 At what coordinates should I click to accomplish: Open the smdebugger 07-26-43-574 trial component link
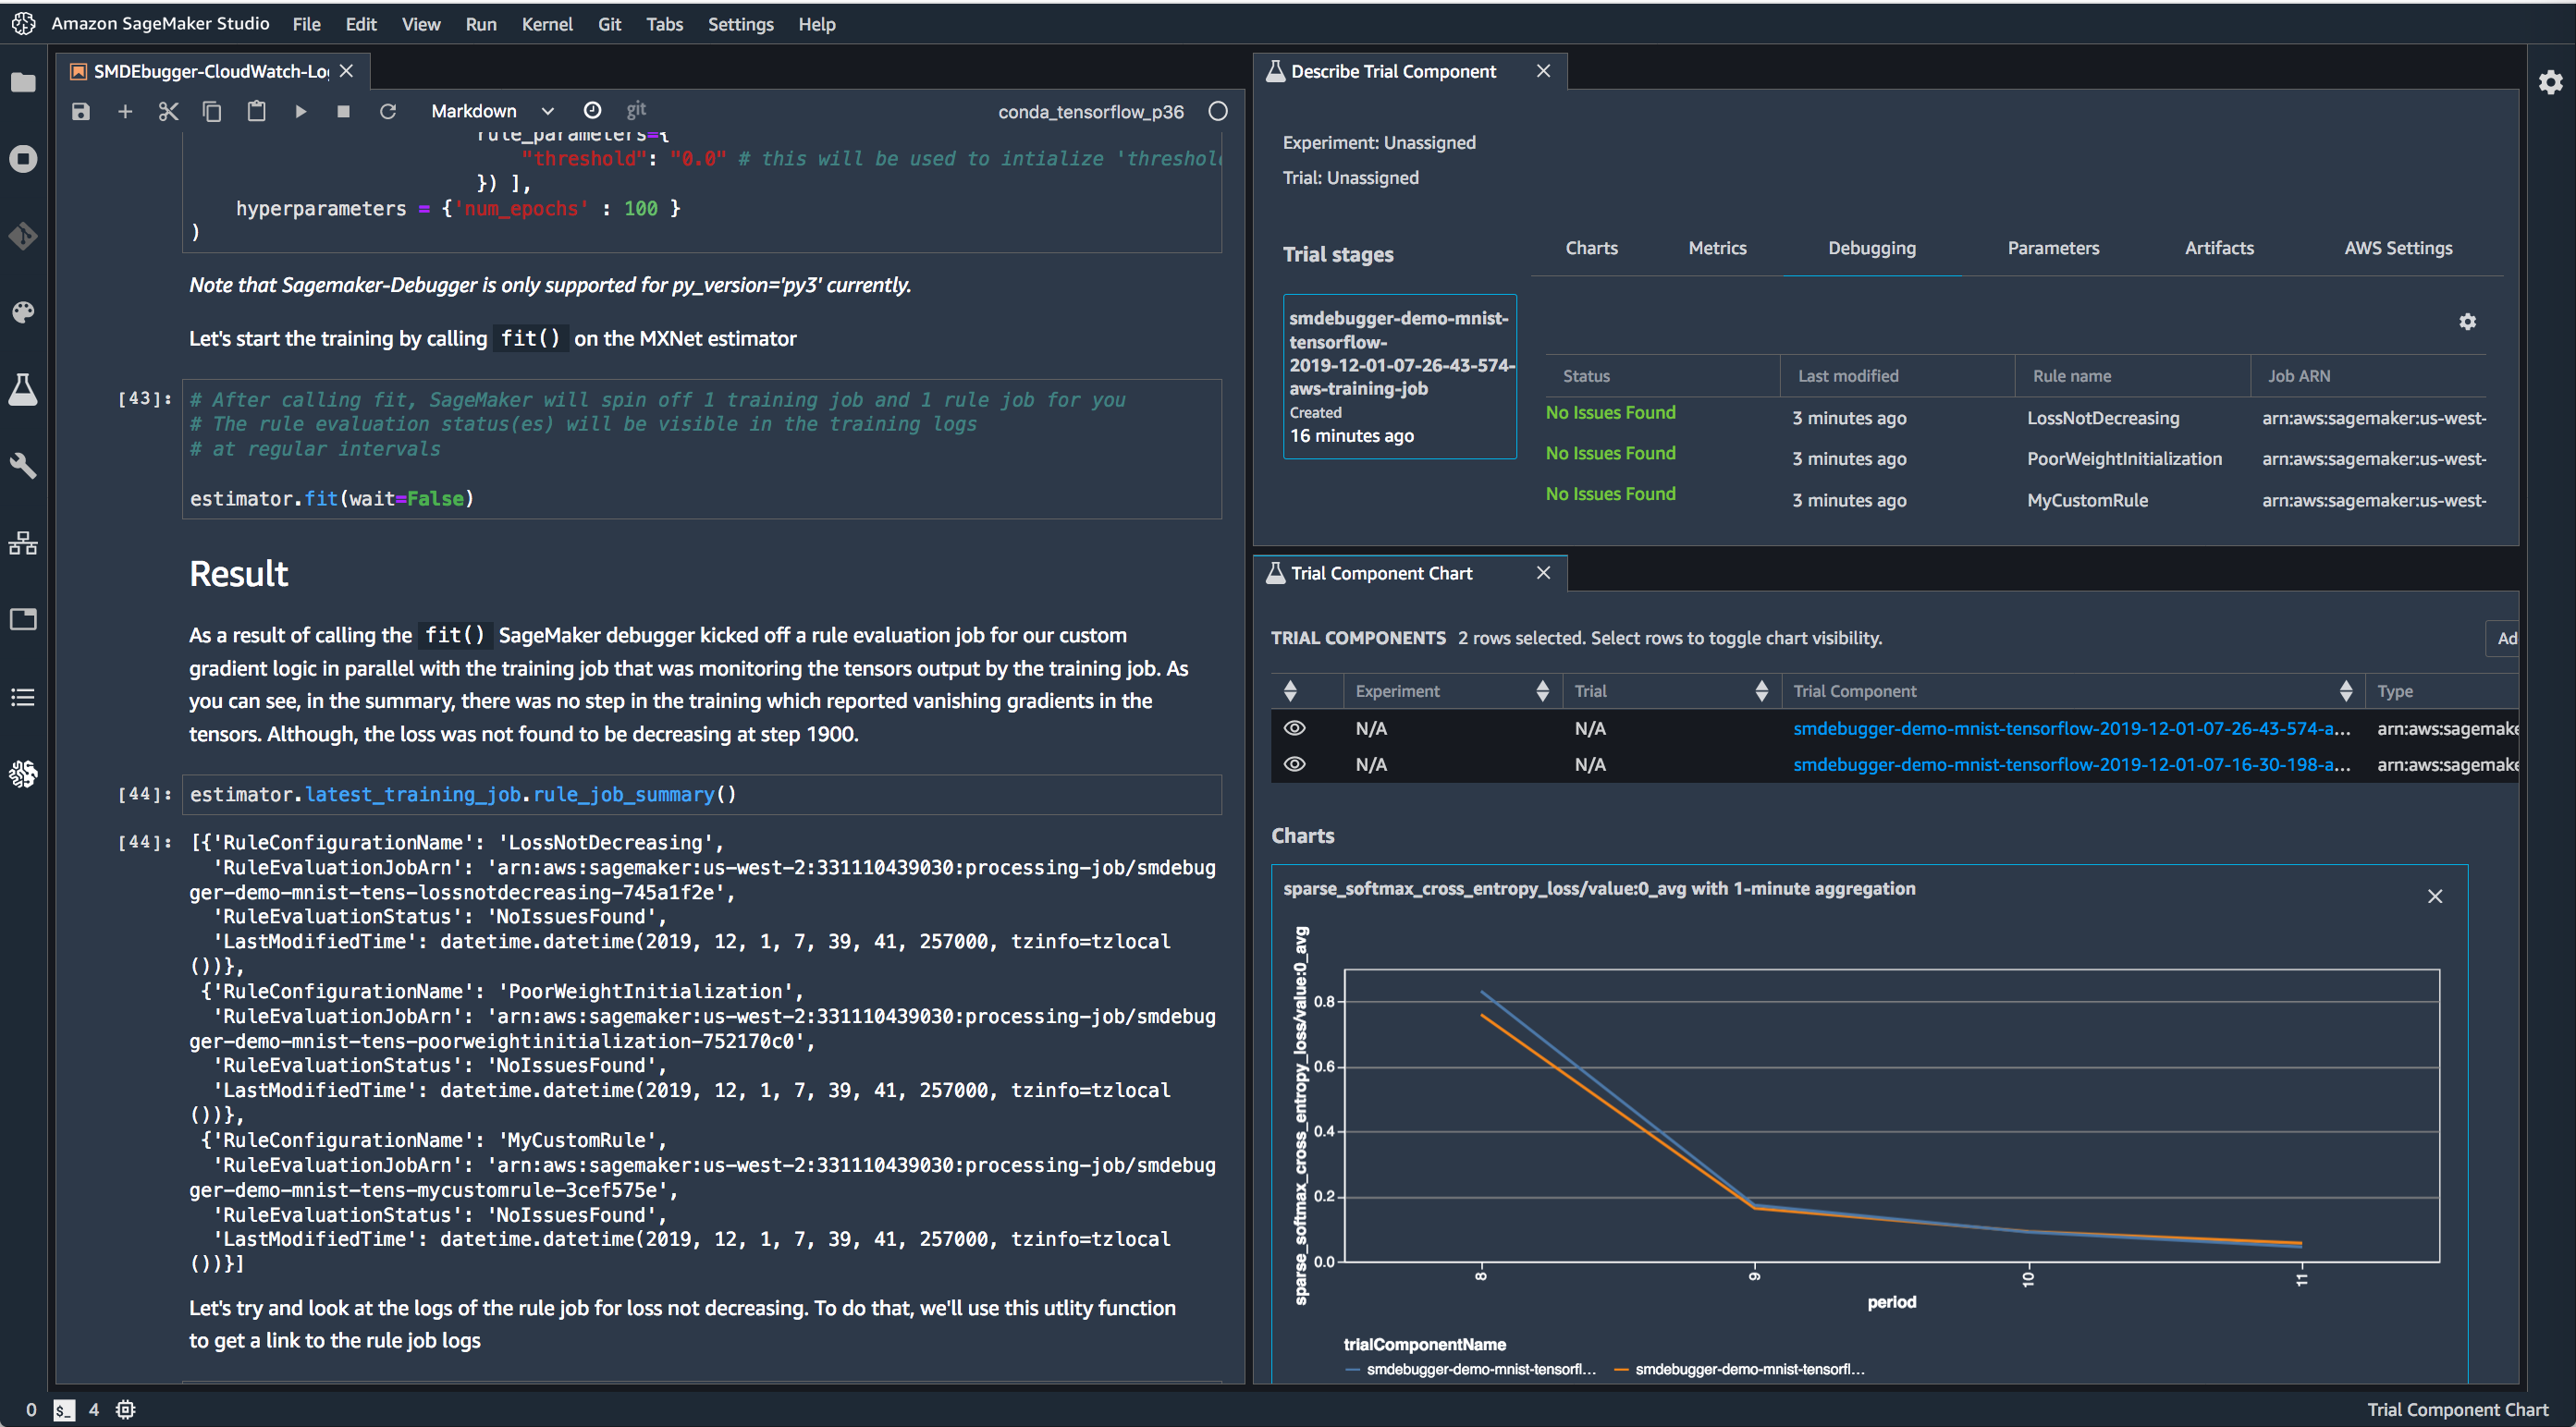coord(2070,728)
